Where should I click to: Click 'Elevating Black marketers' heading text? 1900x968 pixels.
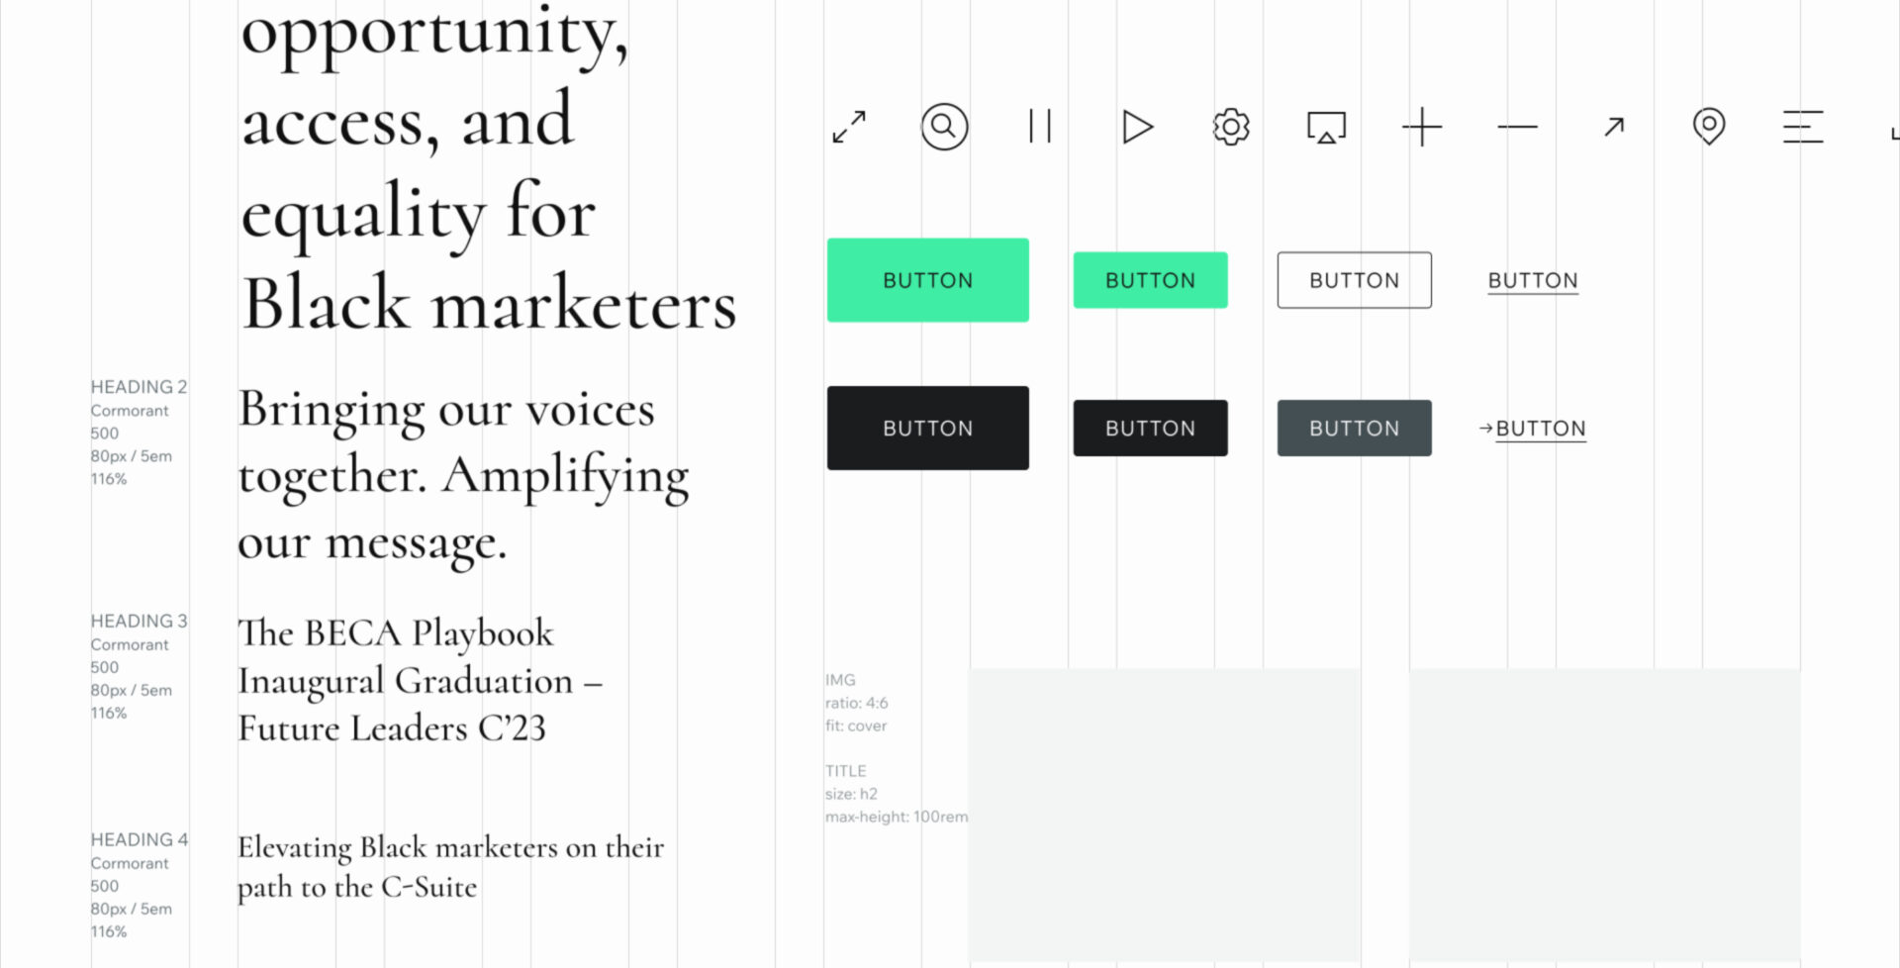click(x=450, y=867)
